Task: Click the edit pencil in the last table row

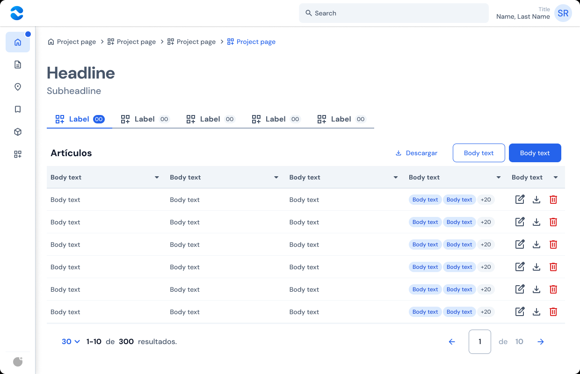Action: coord(520,311)
